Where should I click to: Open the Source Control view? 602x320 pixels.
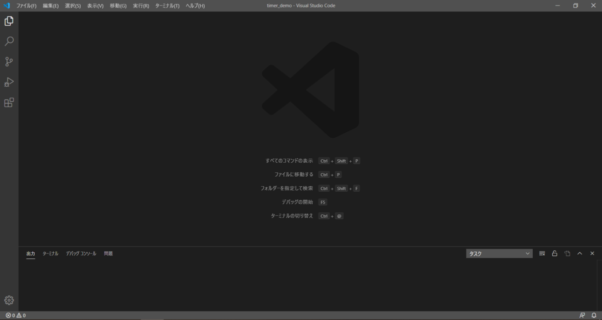click(x=9, y=62)
